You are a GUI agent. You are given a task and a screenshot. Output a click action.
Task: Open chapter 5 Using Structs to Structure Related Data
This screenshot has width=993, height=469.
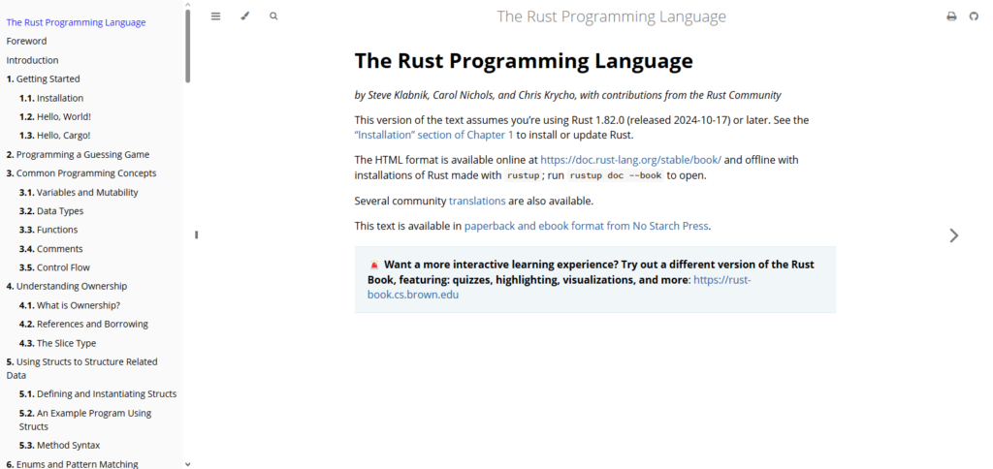click(x=81, y=368)
